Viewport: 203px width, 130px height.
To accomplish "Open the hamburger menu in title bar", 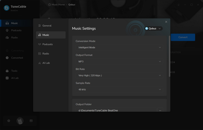I will (x=178, y=5).
